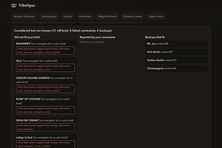Click UNISON SQUARE GARDEN descriptors box
The width and height of the screenshot is (222, 148).
[45, 89]
